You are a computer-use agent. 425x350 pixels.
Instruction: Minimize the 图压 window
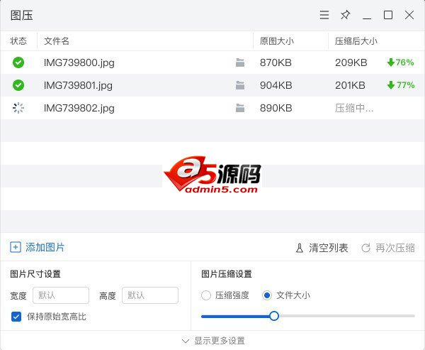pyautogui.click(x=367, y=18)
